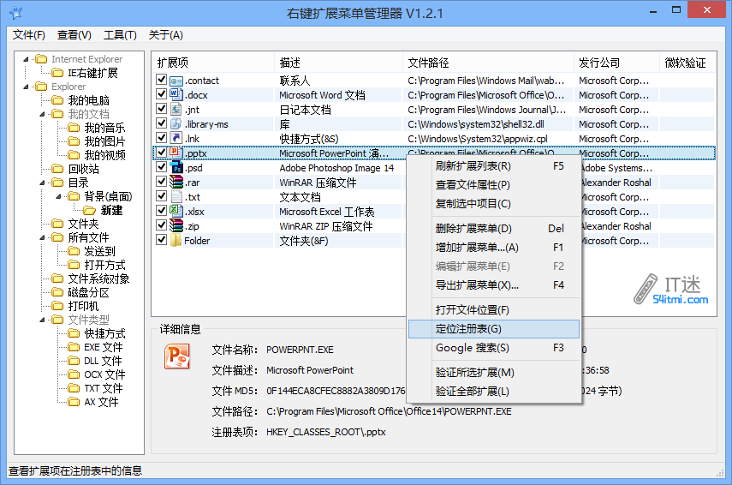Screen dimensions: 732x485
Task: Disable the .lnk extension checkbox
Action: click(162, 137)
